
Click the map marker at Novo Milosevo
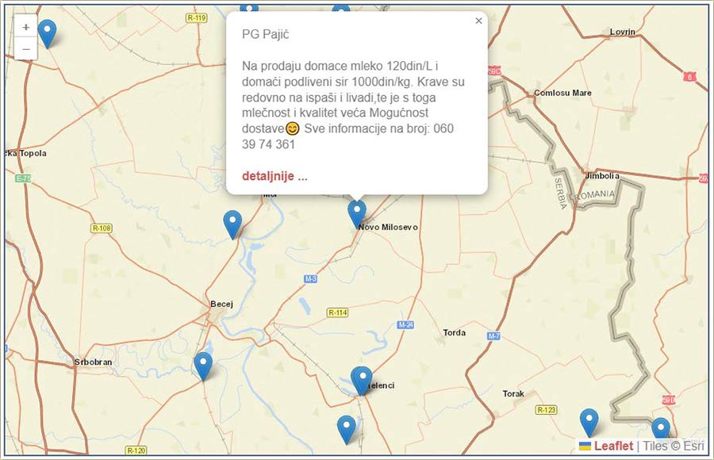pos(357,213)
